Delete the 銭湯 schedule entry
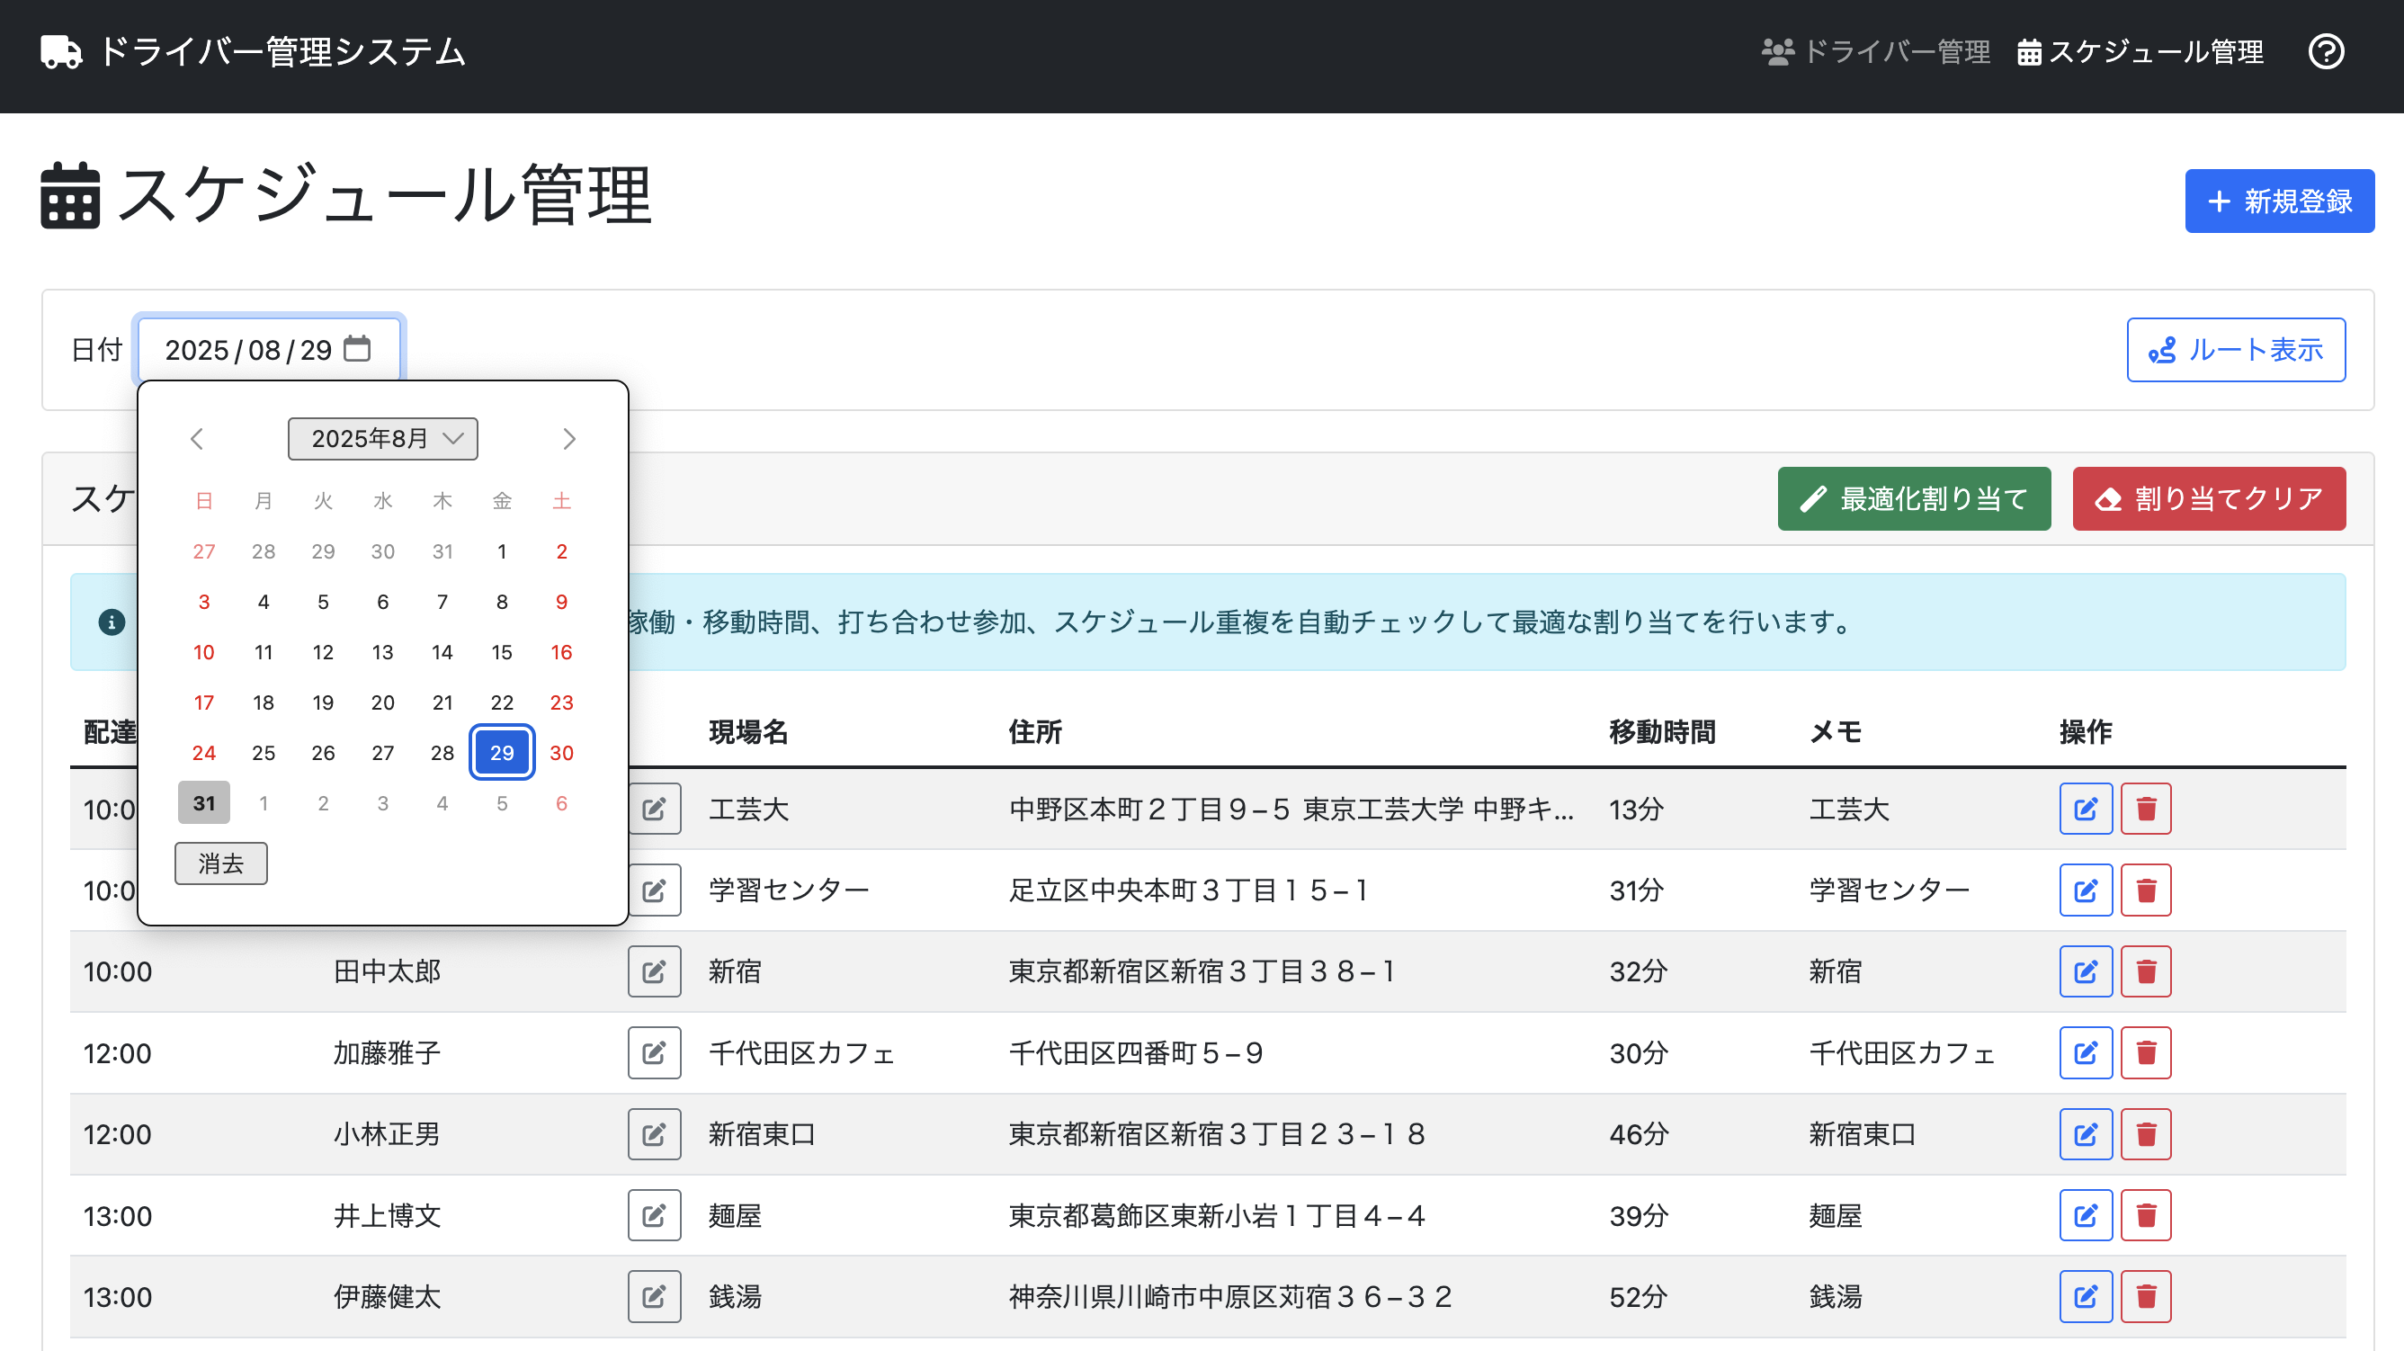 [x=2146, y=1296]
